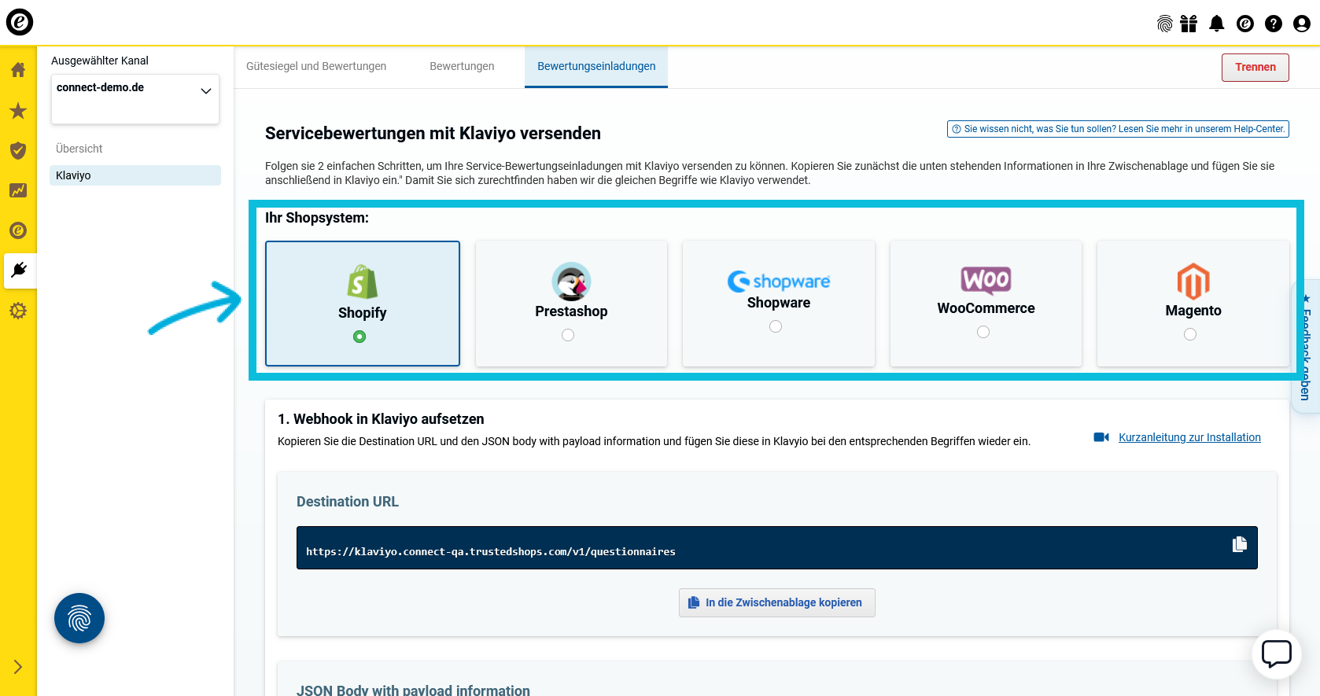Switch to the Bewertungen tab

pyautogui.click(x=462, y=66)
